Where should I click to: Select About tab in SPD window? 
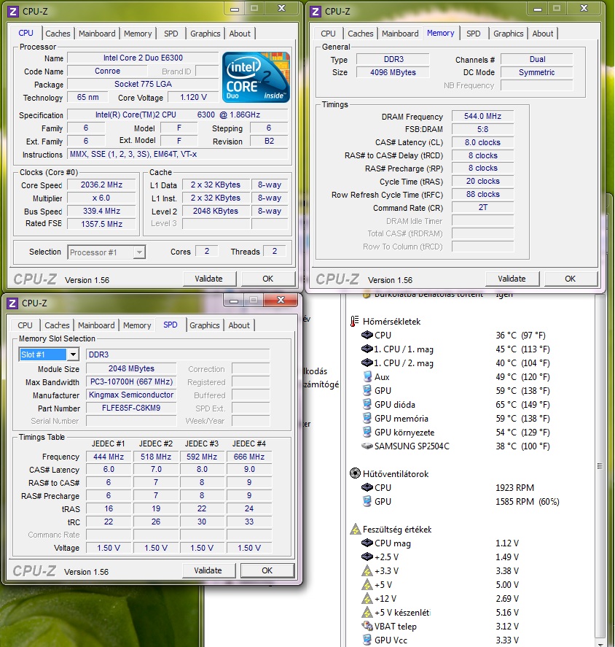coord(239,325)
